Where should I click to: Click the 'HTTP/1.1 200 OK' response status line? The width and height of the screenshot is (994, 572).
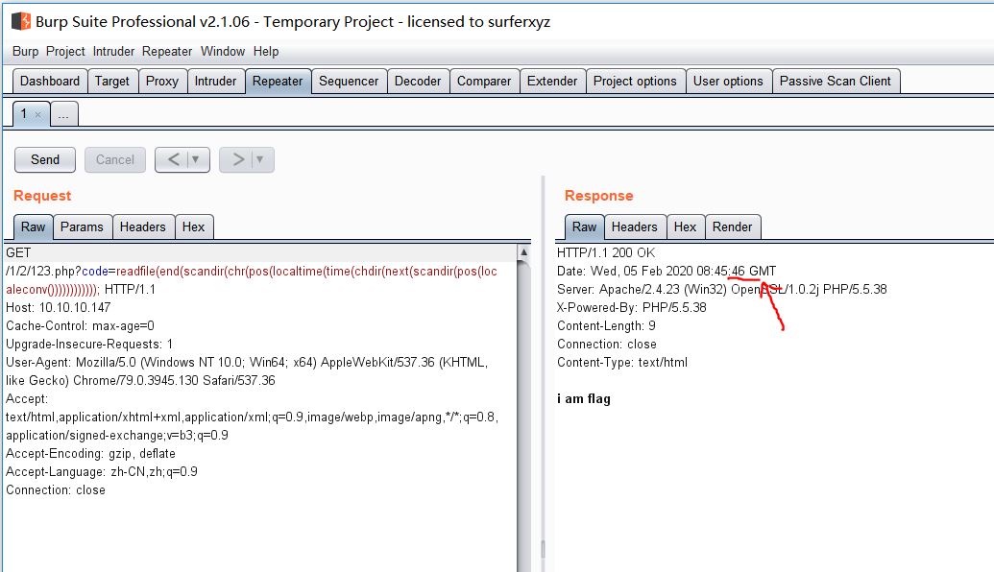pos(606,252)
